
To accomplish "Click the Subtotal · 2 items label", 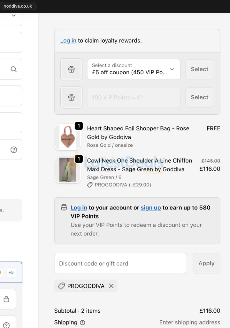I will tap(77, 311).
